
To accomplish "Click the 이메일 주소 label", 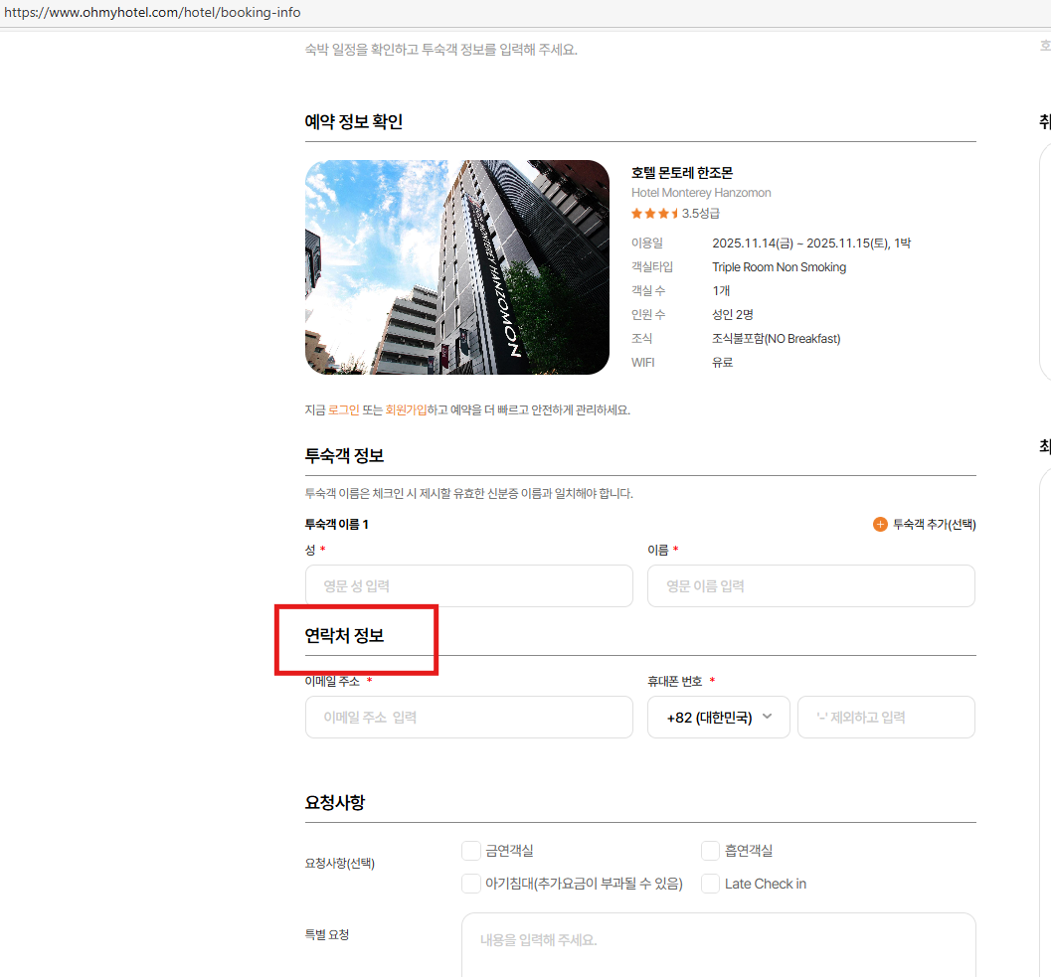I will click(332, 682).
